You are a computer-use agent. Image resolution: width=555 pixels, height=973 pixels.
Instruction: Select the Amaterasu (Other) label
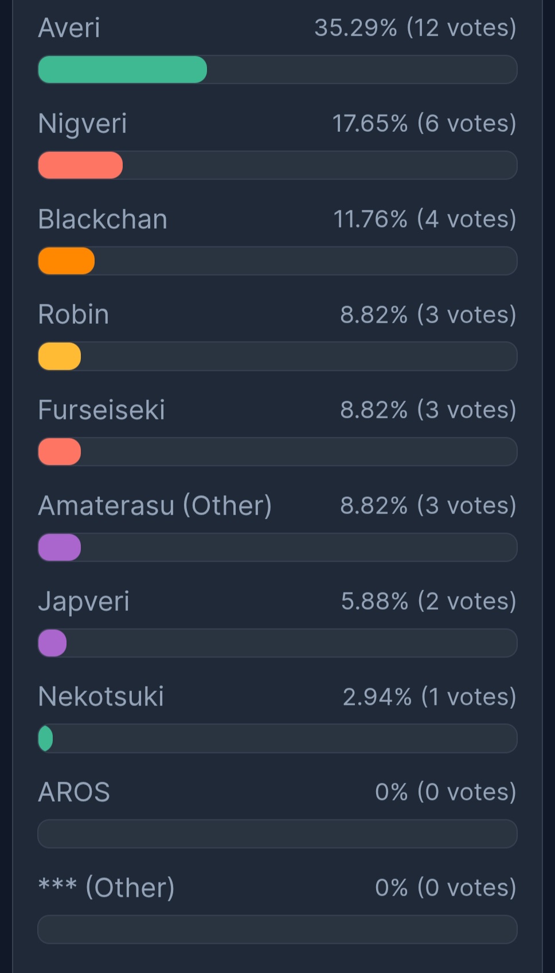[155, 506]
